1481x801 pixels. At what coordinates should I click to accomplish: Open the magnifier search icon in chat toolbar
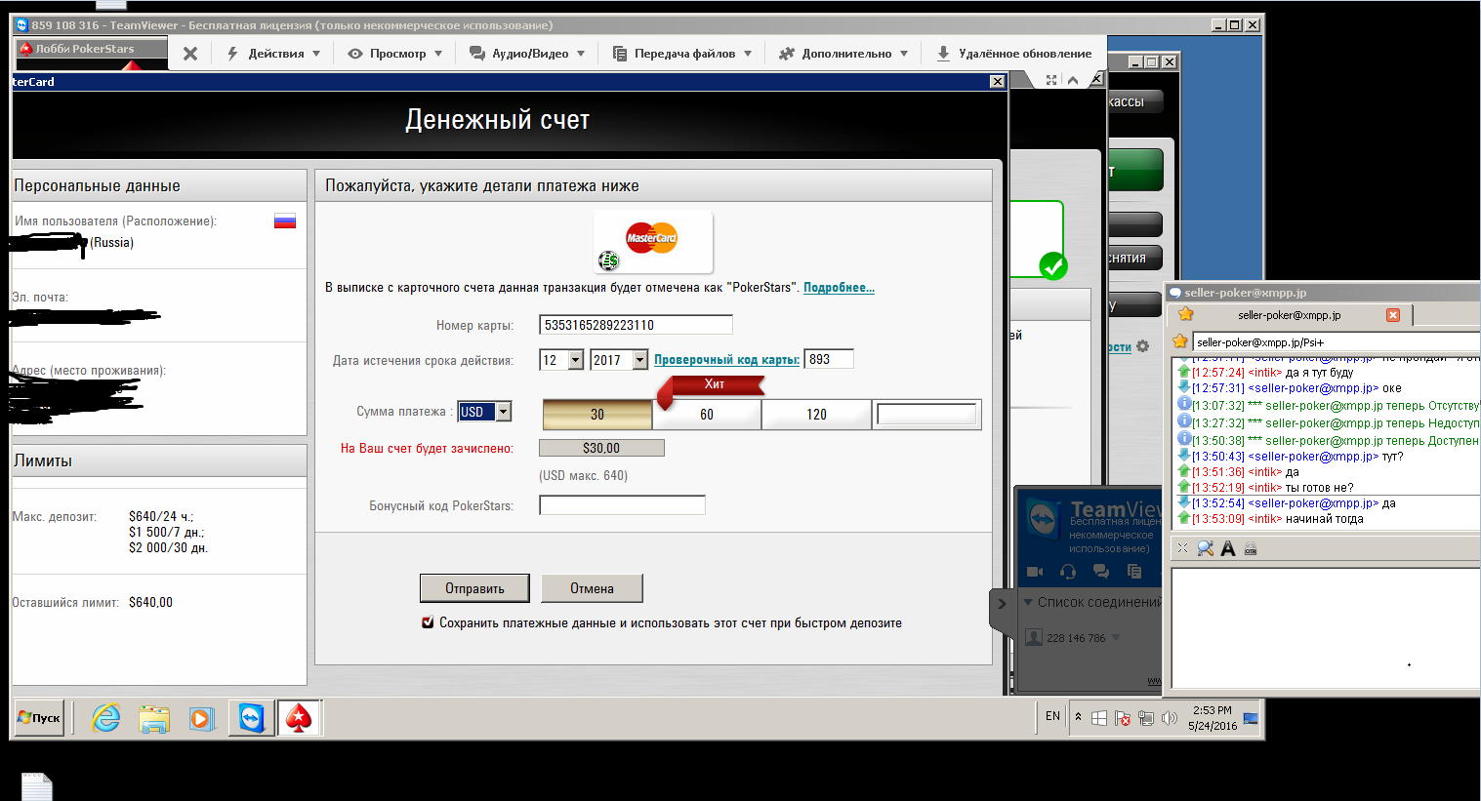point(1206,548)
